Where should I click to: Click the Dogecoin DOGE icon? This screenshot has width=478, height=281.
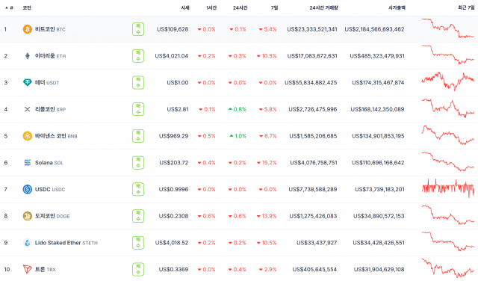tap(27, 216)
